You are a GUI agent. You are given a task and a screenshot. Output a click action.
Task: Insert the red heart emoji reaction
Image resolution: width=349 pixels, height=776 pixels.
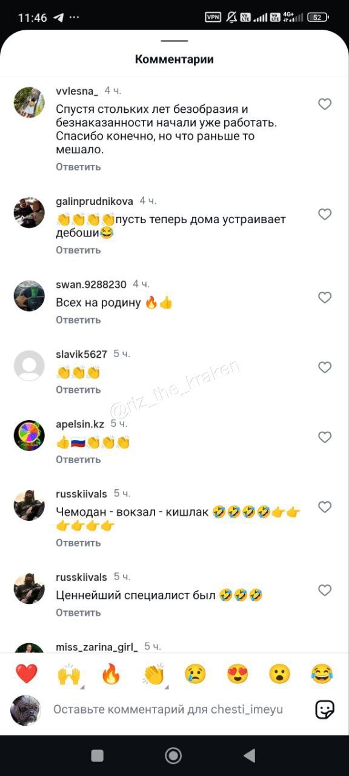pyautogui.click(x=27, y=674)
